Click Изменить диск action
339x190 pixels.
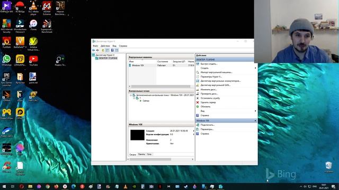click(x=208, y=89)
